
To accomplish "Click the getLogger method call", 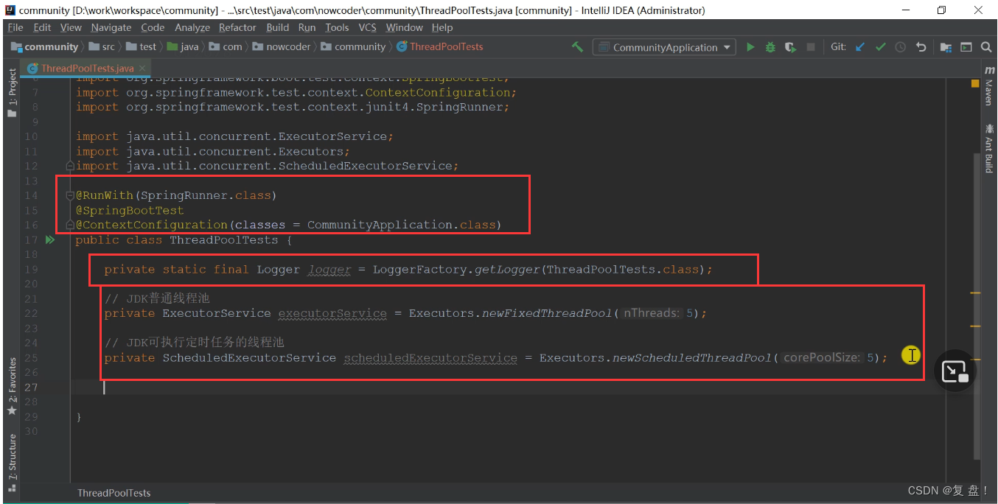I will point(507,269).
